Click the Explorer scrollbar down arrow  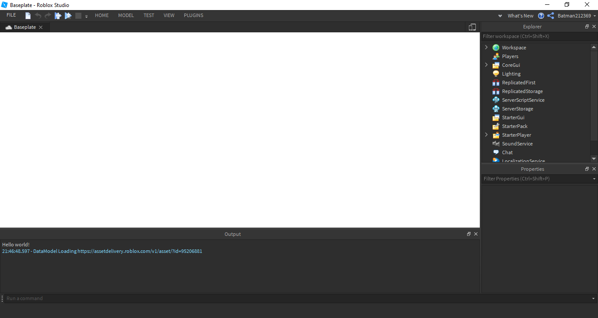pyautogui.click(x=594, y=159)
